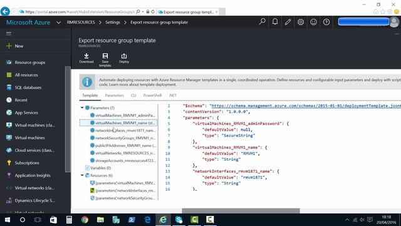401x226 pixels.
Task: Collapse the Parameters (7) tree node
Action: (x=82, y=107)
